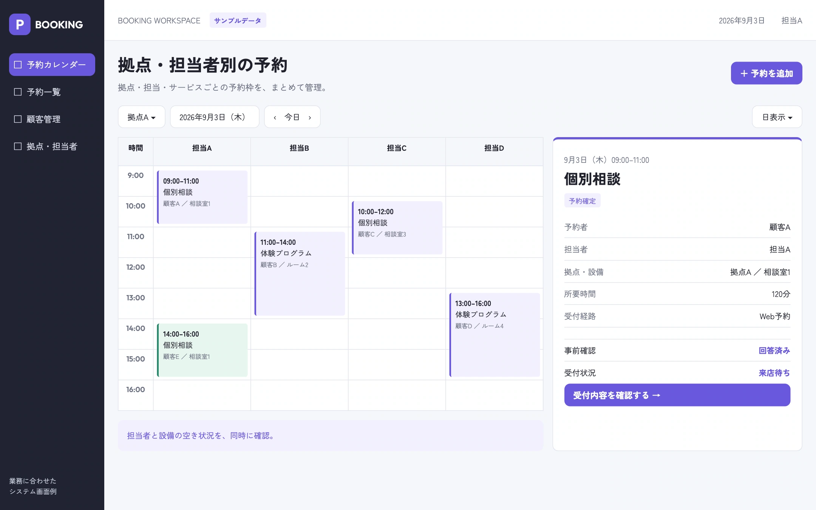Click the purple P Booking logo
This screenshot has height=510, width=816.
click(20, 25)
